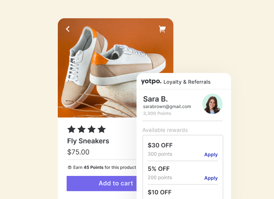Click the 3,300 Points balance
Image resolution: width=274 pixels, height=199 pixels.
point(157,113)
